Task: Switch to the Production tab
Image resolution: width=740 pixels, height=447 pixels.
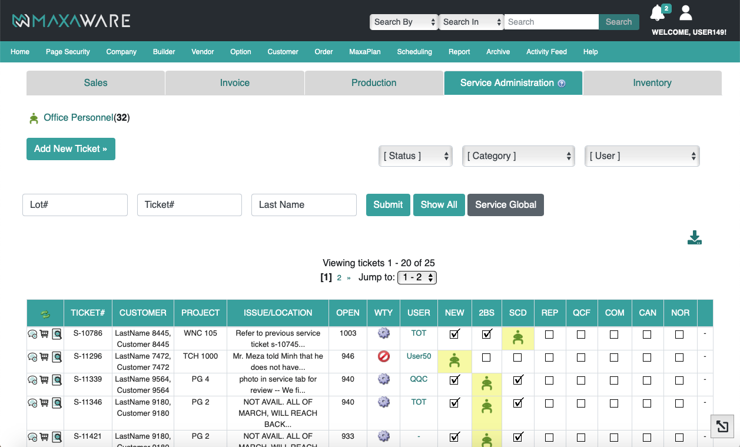Action: [x=374, y=83]
